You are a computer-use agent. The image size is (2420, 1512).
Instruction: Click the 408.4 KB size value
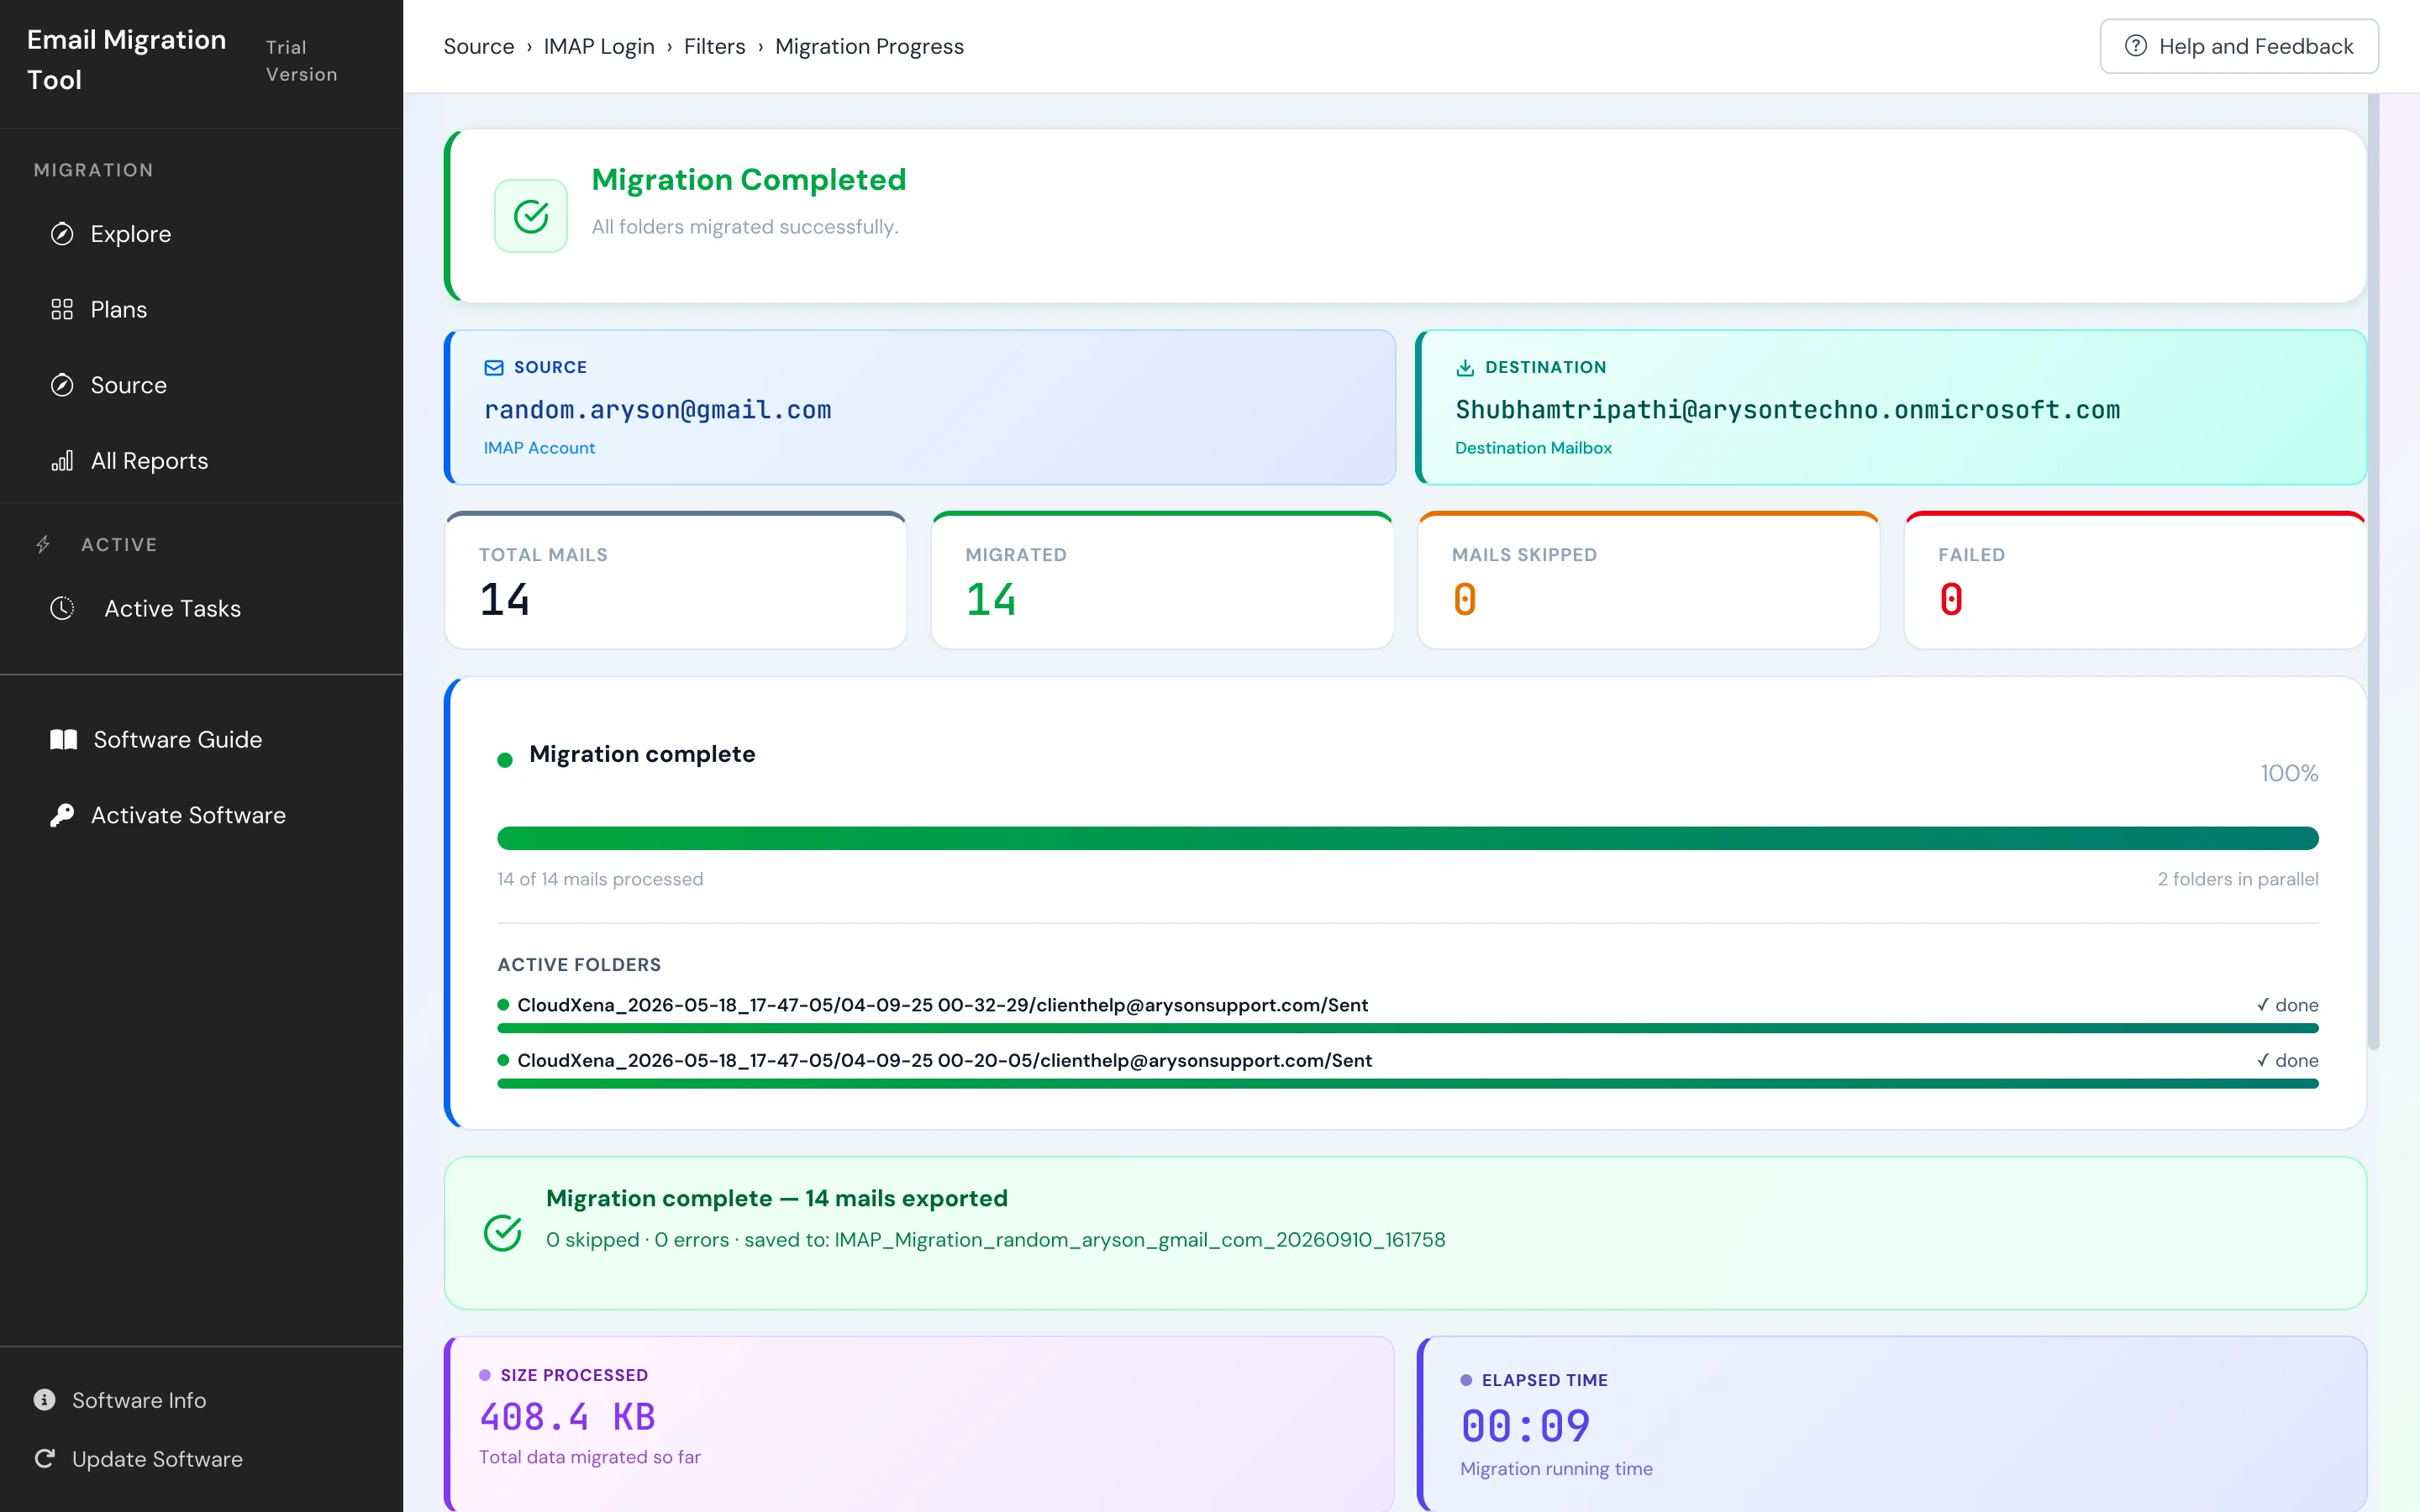[567, 1417]
